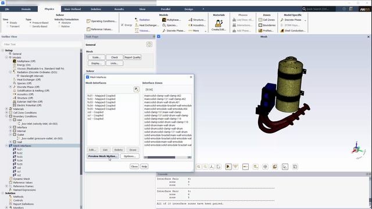Image resolution: width=372 pixels, height=209 pixels.
Task: Collapse the Boundary Conditions node
Action: [x=6, y=116]
